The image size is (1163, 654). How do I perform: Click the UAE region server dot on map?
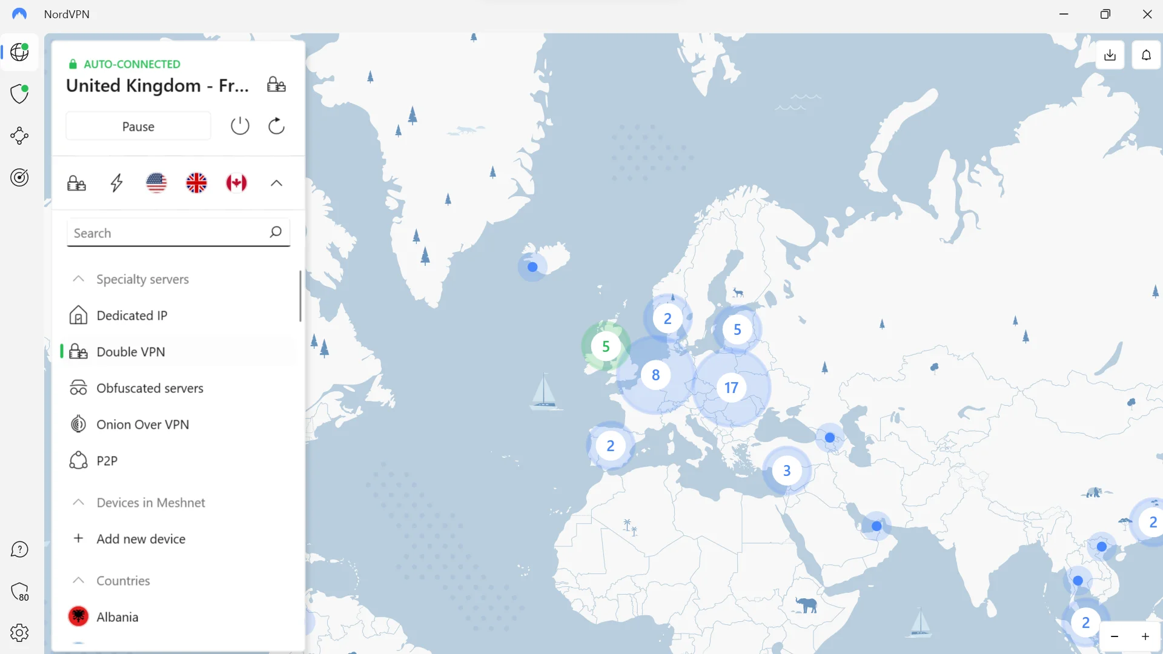[876, 526]
